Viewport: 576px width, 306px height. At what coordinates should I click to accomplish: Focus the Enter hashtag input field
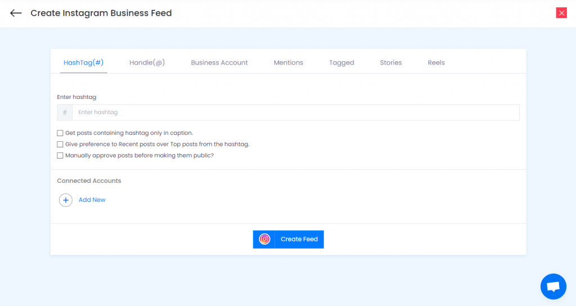[296, 112]
